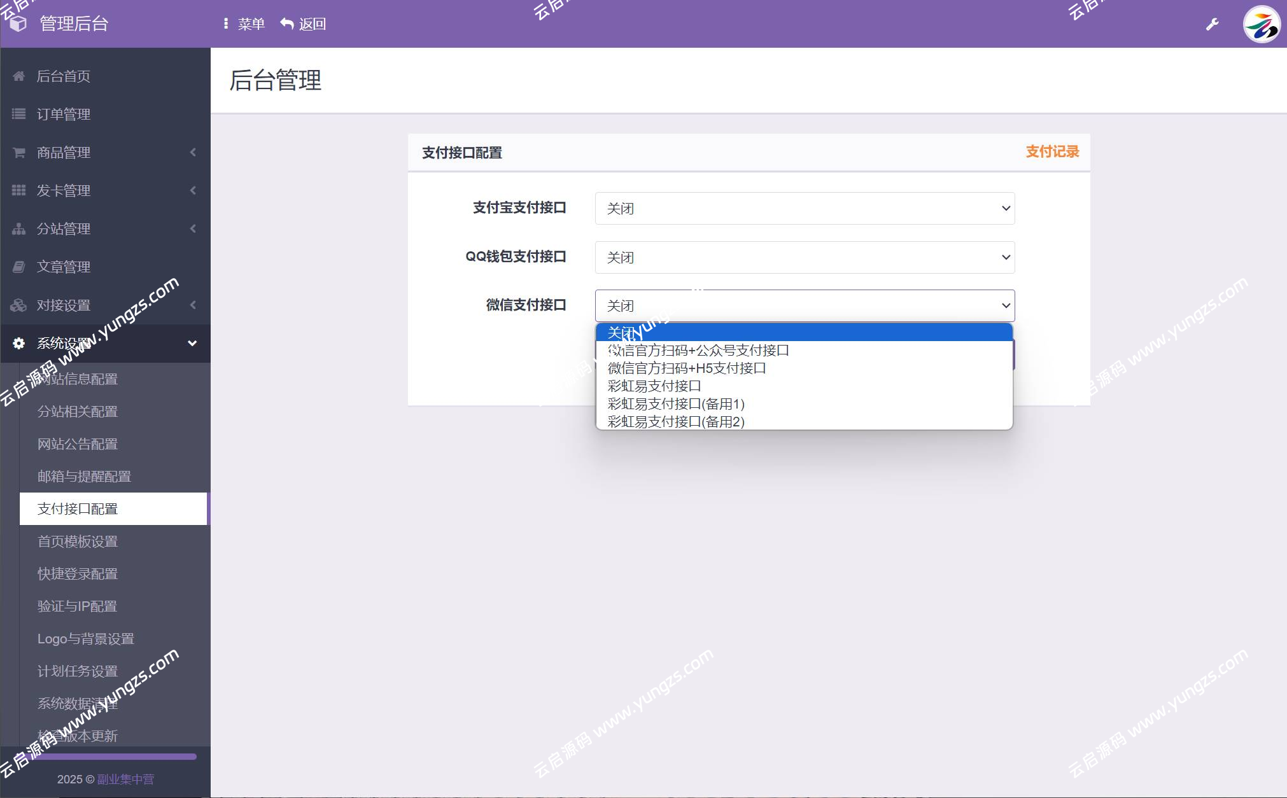Open the 支付记录 link

(1051, 153)
